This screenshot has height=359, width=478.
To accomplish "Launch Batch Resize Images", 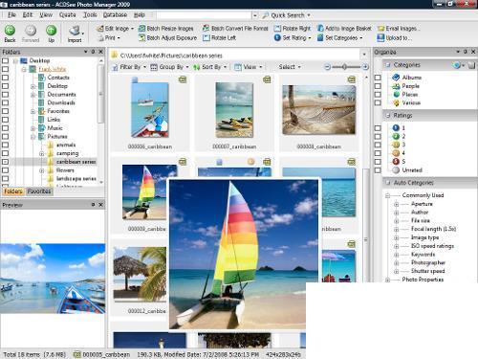I will coord(166,29).
